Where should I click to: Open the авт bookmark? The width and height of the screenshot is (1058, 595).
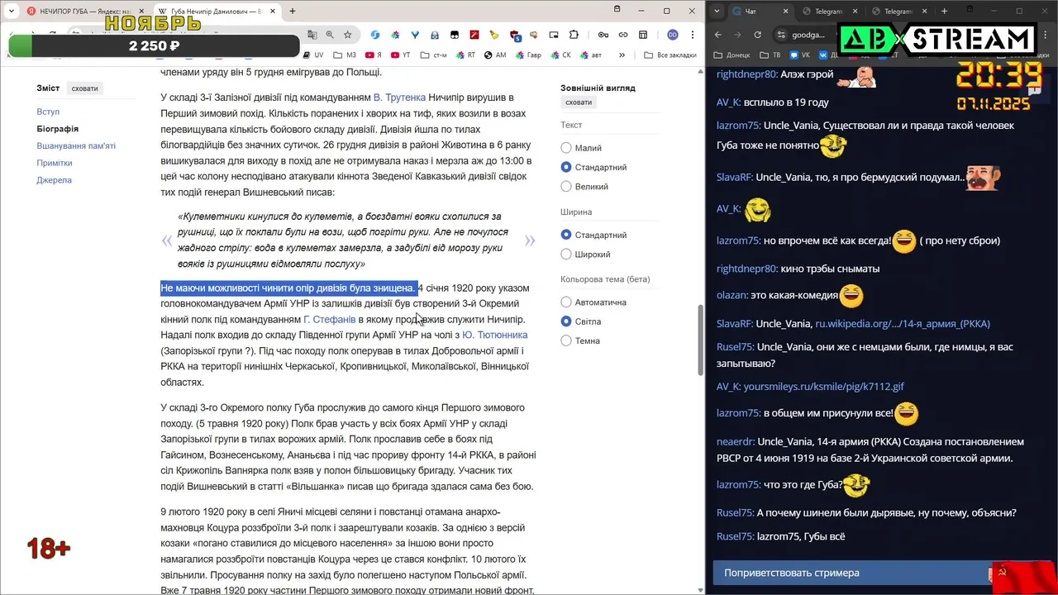(x=590, y=55)
